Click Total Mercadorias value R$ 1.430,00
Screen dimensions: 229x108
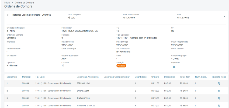[129, 18]
